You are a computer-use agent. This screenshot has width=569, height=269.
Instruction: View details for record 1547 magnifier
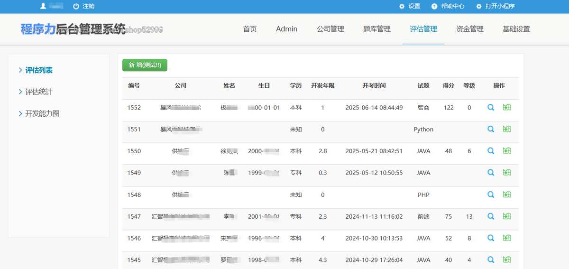click(491, 216)
